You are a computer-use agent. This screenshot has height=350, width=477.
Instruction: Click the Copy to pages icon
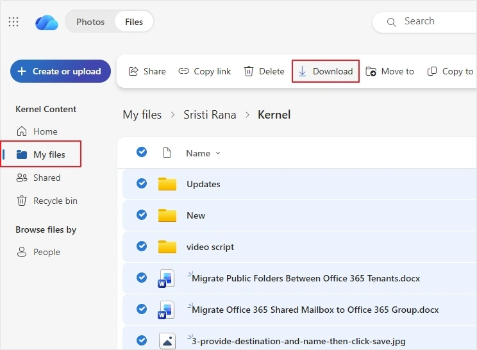pos(432,71)
